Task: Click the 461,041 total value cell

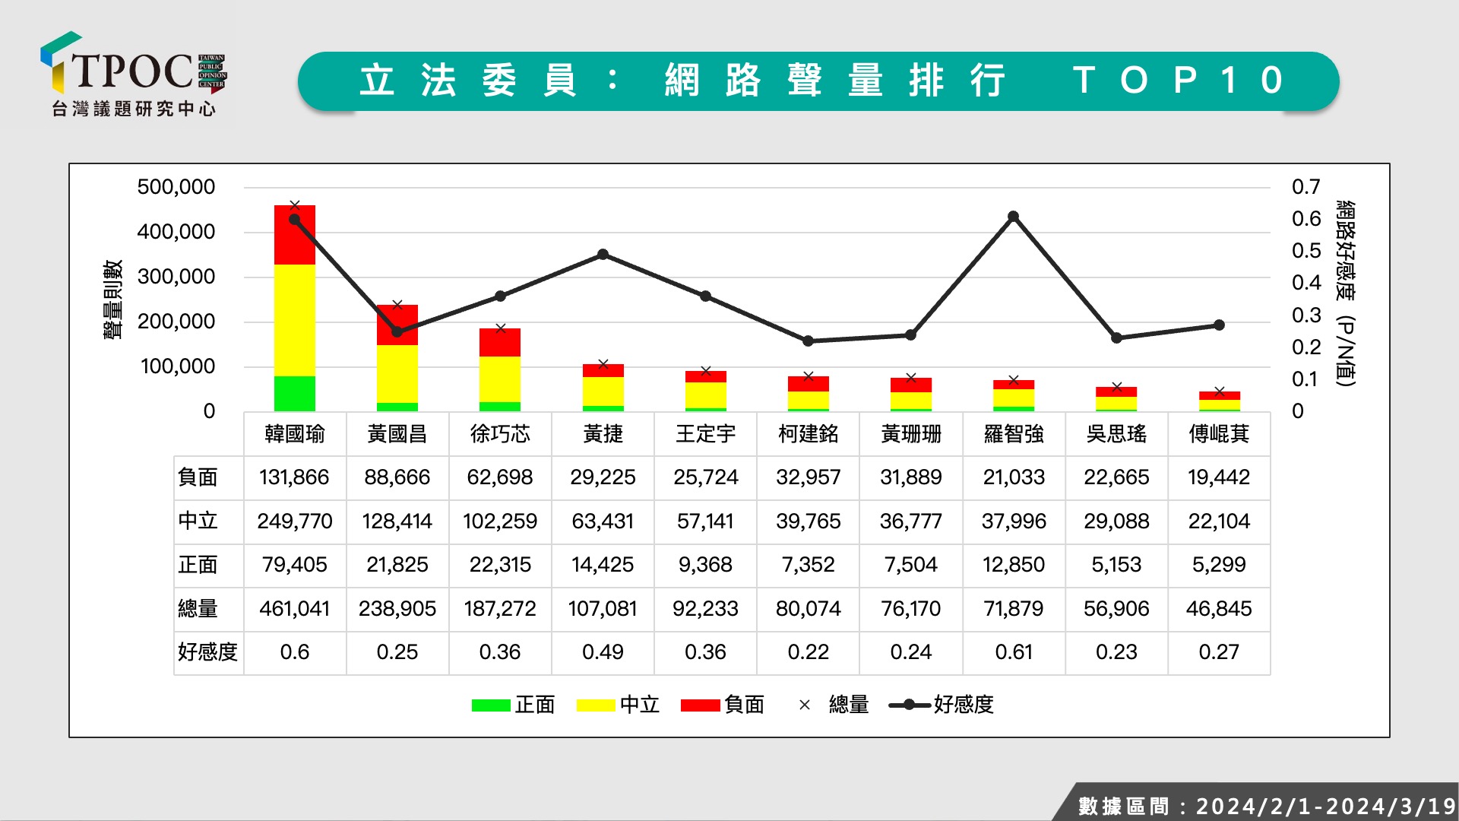Action: pyautogui.click(x=295, y=609)
